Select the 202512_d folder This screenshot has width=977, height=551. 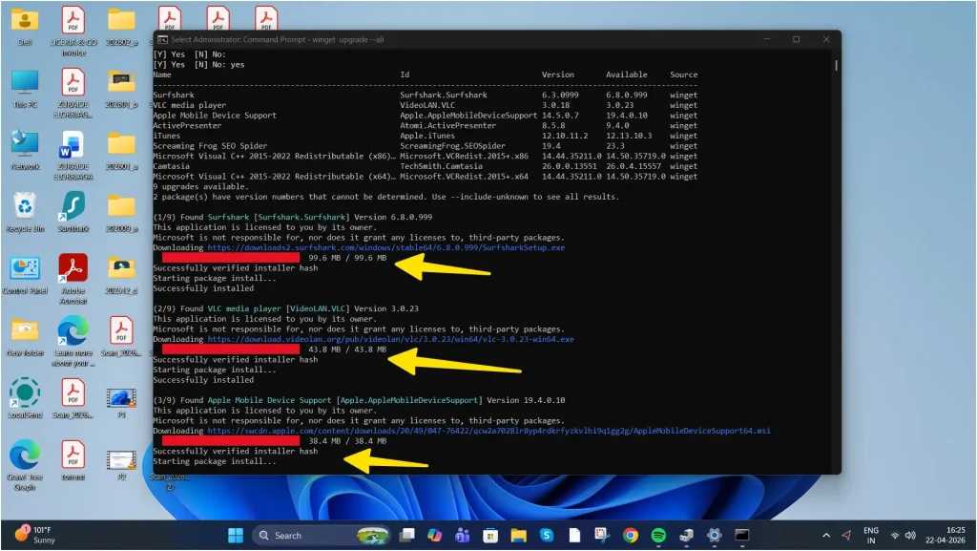coord(121,275)
